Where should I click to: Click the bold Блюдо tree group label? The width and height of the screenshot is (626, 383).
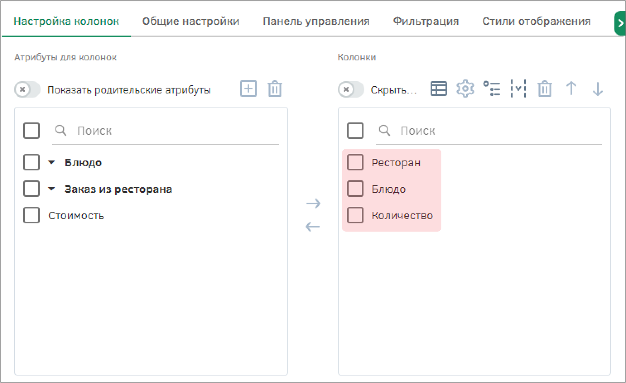coord(83,163)
